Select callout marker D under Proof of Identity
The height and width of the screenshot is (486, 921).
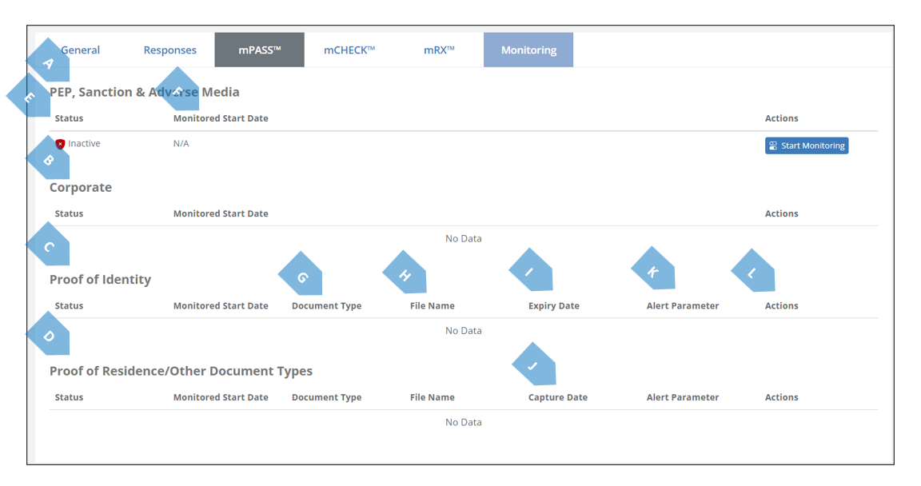click(48, 337)
